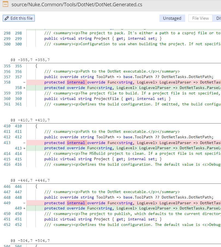Select the Unstaged indicator button

pos(172,18)
